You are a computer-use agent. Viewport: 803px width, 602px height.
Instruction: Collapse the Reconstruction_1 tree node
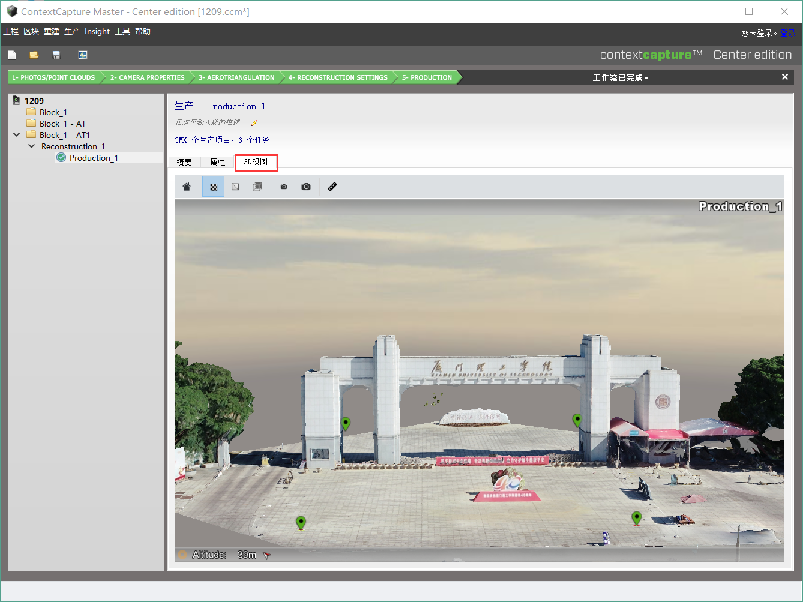coord(31,146)
